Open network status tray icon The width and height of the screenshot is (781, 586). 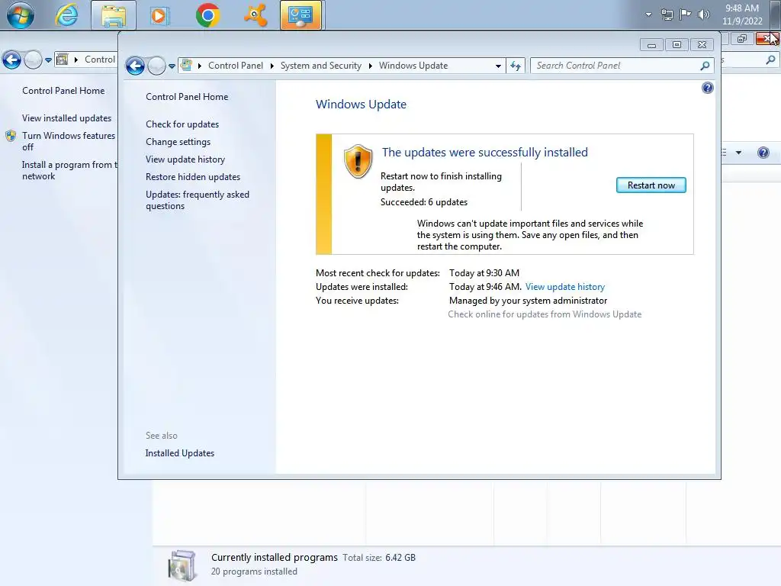click(x=667, y=14)
